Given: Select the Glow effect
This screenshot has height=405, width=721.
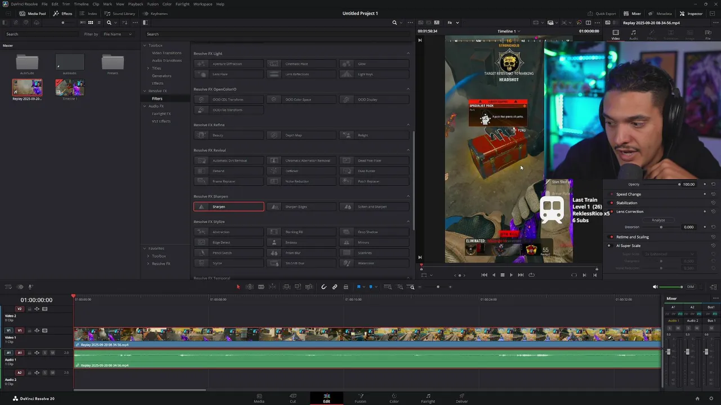Looking at the screenshot, I should 375,64.
